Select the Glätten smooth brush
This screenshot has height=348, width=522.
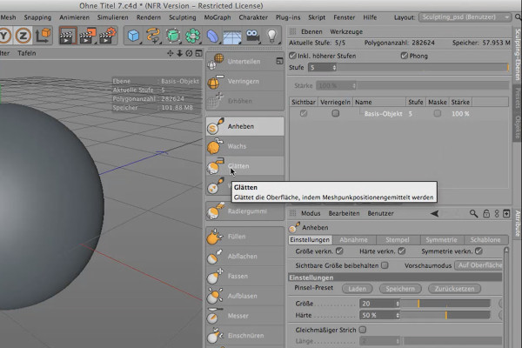(244, 166)
